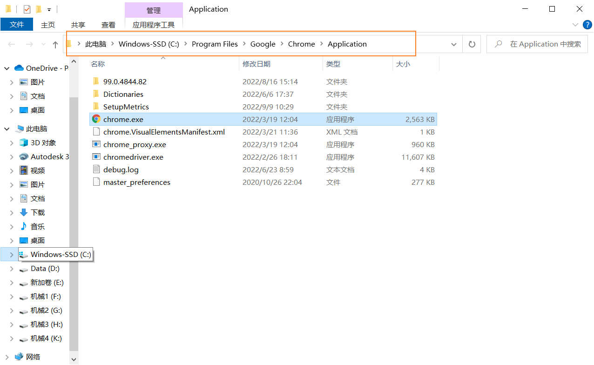Open the 99.0.4844.82 folder icon

(x=96, y=81)
